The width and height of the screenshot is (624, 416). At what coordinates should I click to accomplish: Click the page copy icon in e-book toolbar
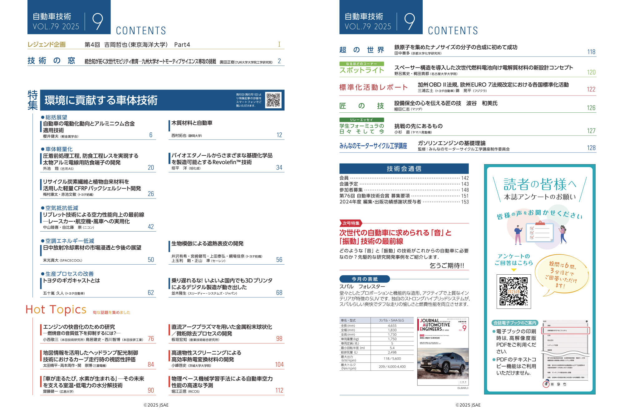(x=565, y=384)
